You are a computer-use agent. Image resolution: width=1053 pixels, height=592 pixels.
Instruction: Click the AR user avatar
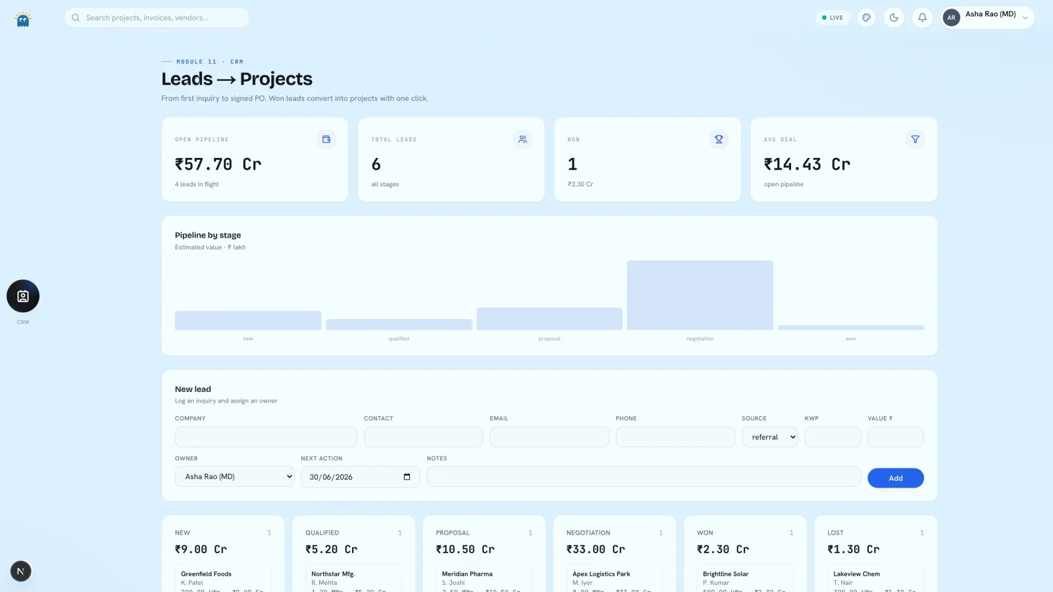point(951,18)
